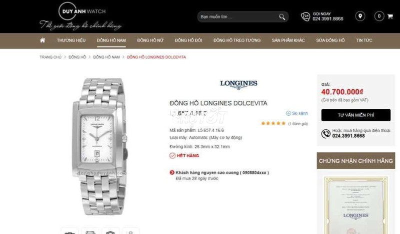400x234 pixels.
Task: Focus the Bạn muốn tìm search field
Action: click(x=238, y=17)
